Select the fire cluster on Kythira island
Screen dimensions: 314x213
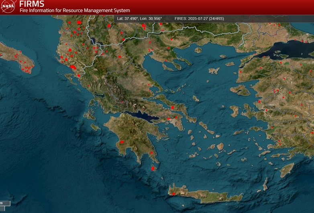coord(153,169)
